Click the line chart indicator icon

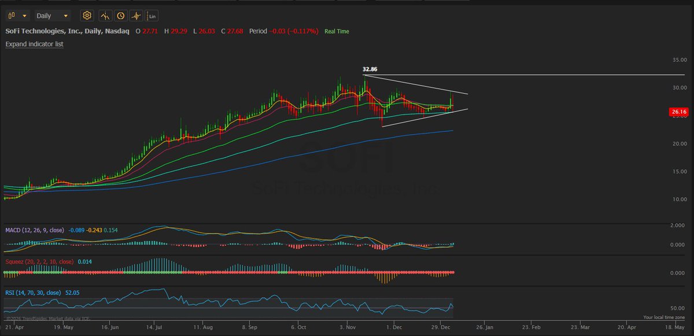pyautogui.click(x=104, y=16)
